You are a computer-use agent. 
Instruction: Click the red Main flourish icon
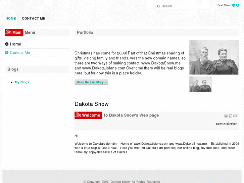pos(9,32)
